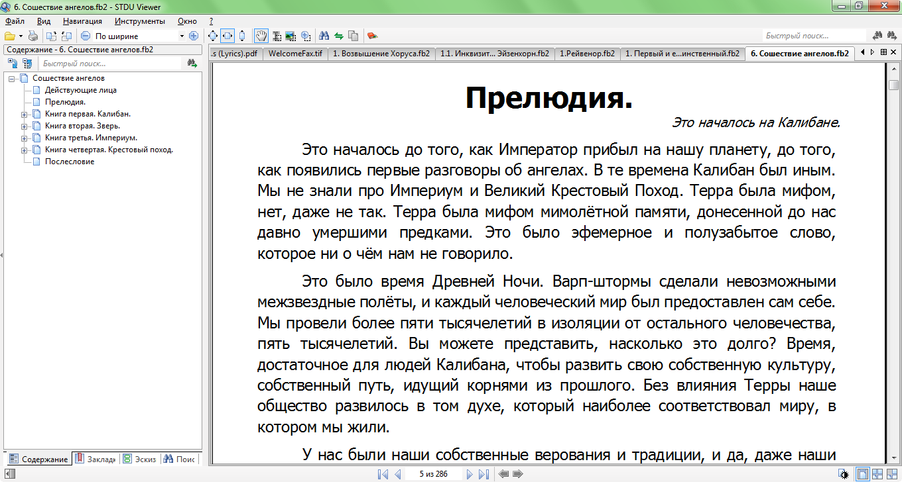
Task: Click the Print document icon
Action: 32,36
